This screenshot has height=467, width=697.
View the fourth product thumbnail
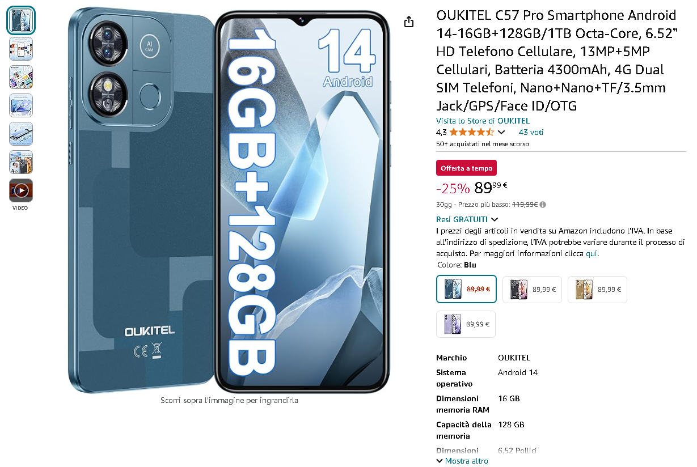pyautogui.click(x=21, y=105)
